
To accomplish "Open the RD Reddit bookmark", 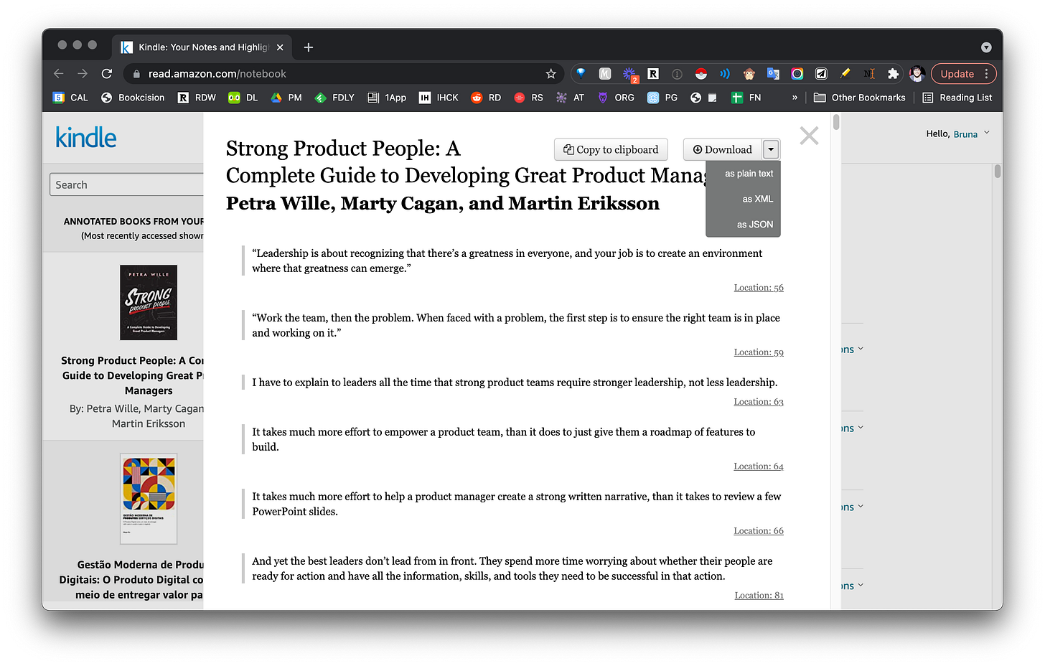I will [486, 98].
